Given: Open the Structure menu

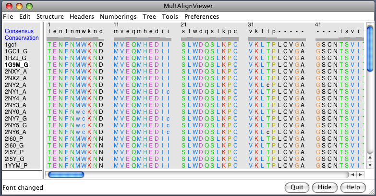Looking at the screenshot, I should click(50, 16).
